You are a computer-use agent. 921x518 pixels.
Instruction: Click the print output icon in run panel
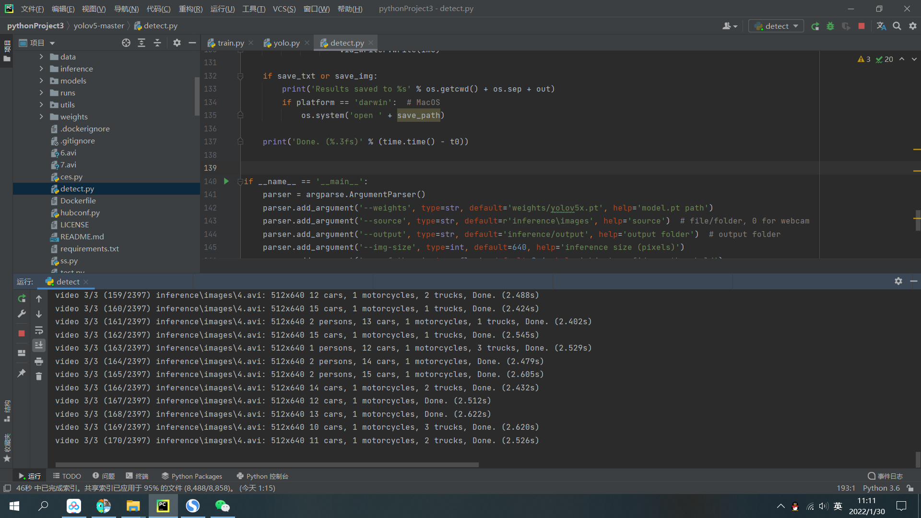click(39, 361)
